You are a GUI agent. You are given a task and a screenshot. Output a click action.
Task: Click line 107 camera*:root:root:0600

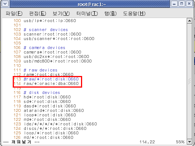point(52,52)
